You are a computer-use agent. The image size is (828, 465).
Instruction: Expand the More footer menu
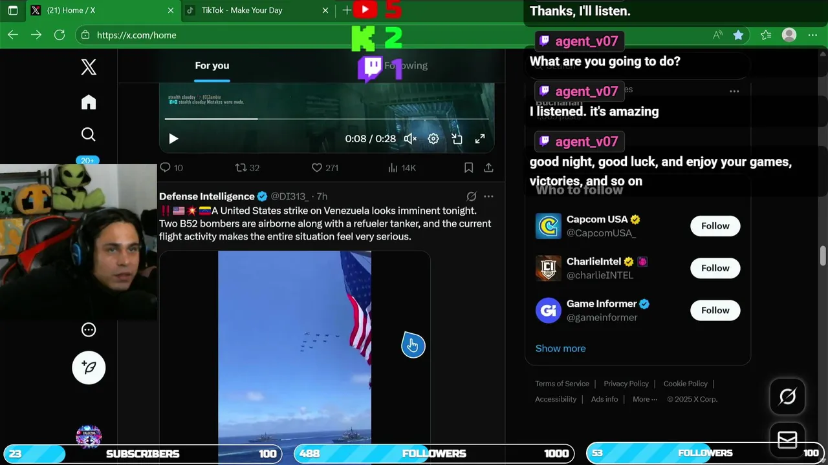tap(645, 399)
